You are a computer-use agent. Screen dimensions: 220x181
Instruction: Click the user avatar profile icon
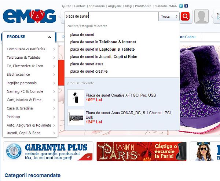point(201,16)
